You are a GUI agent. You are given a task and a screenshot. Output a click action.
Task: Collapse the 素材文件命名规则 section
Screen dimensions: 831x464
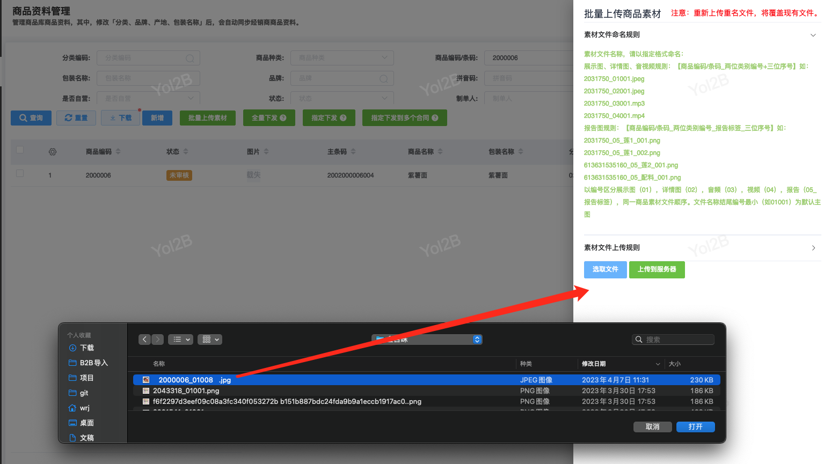click(813, 35)
